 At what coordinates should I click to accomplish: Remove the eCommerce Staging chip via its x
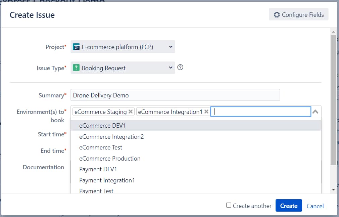click(x=131, y=112)
